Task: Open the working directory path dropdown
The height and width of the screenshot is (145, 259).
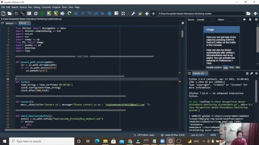Action: pos(243,14)
